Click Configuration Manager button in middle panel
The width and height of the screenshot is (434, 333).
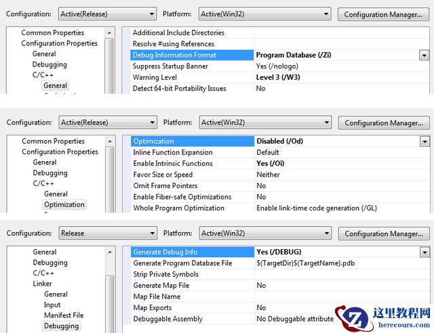click(x=384, y=123)
